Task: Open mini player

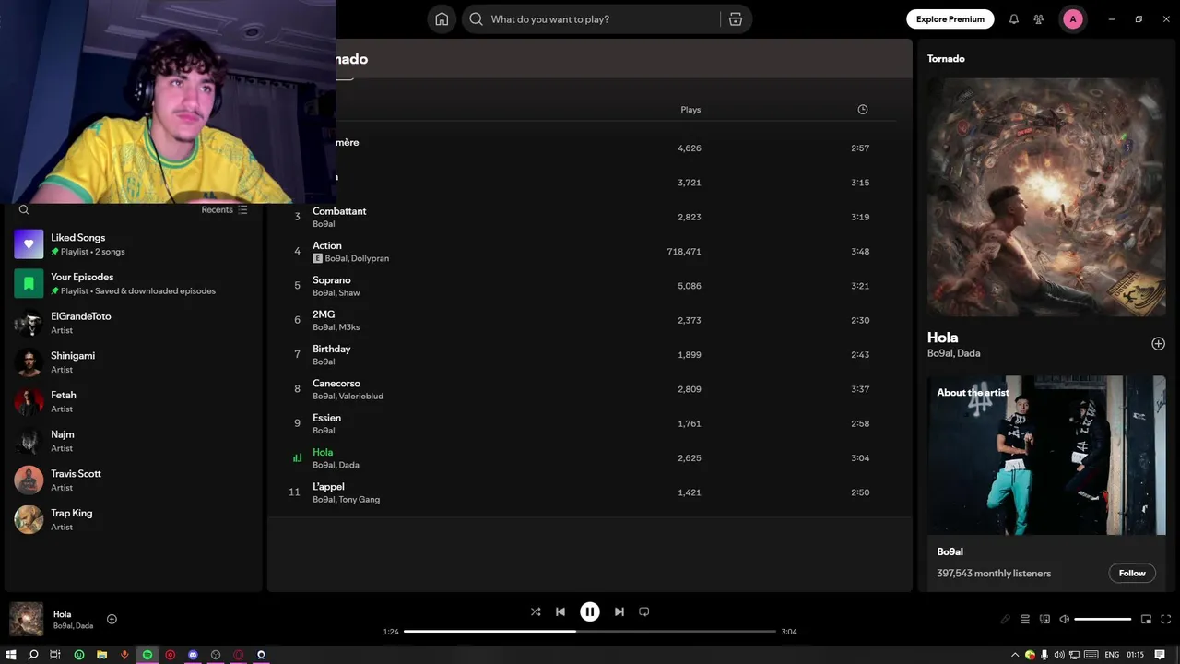Action: click(x=1146, y=619)
